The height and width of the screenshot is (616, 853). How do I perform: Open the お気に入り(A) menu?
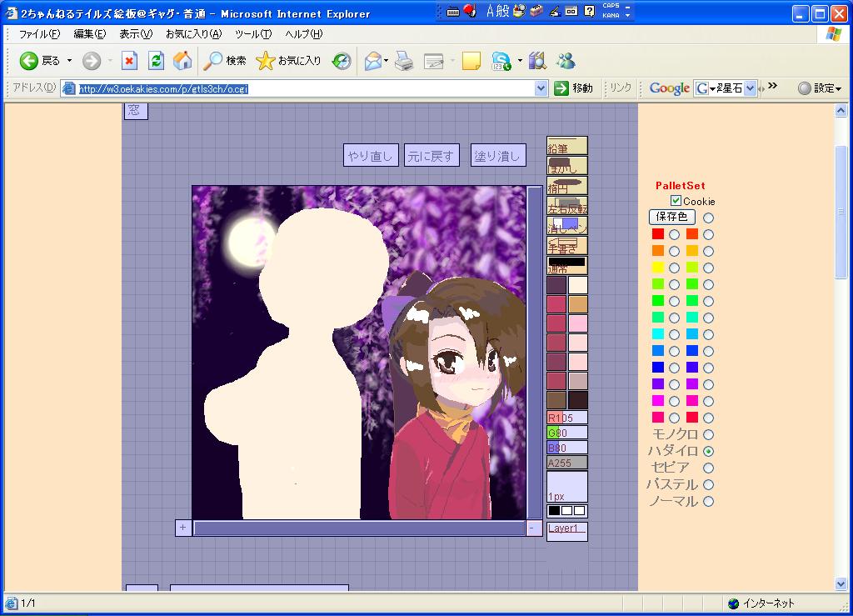click(x=193, y=33)
